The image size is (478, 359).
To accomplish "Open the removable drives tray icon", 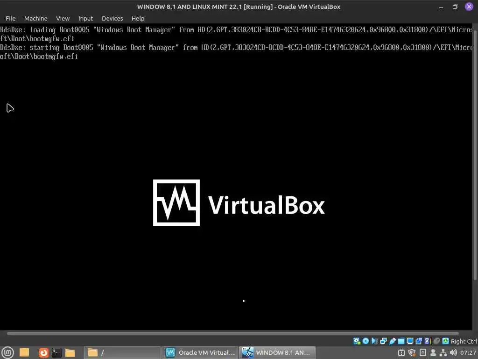I will [423, 352].
